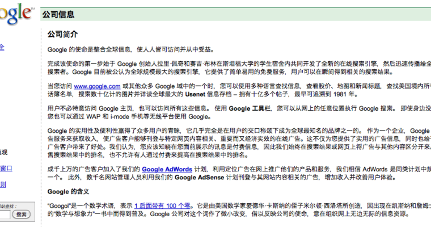This screenshot has height=227, width=431.
Task: Click the bold 'Google 工具栏' text
Action: coord(250,108)
